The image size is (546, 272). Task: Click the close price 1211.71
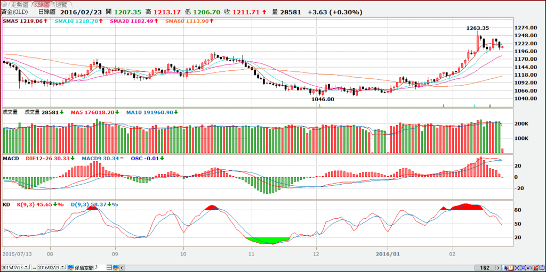pos(246,12)
